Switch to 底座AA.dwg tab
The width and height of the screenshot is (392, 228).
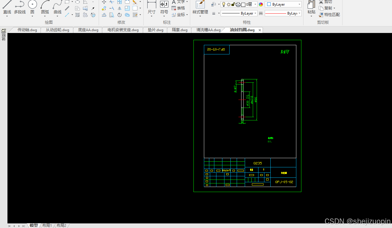88,30
